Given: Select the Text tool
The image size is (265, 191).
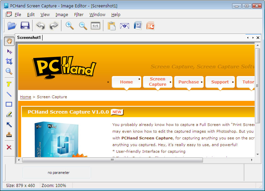Looking at the screenshot, I should 9,84.
